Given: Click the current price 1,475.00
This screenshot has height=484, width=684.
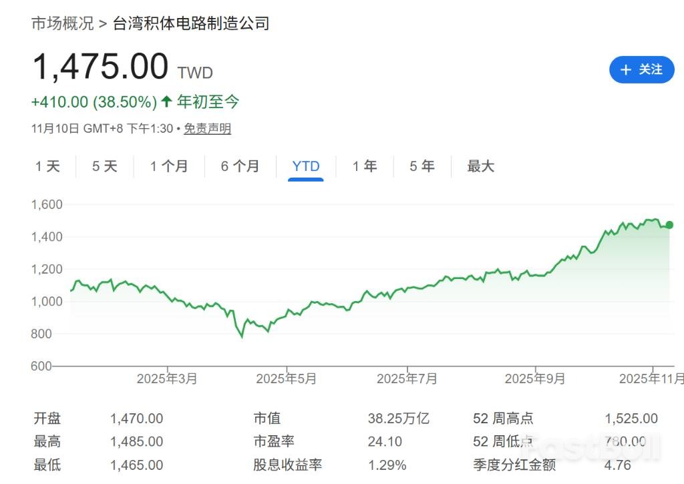Looking at the screenshot, I should coord(101,65).
